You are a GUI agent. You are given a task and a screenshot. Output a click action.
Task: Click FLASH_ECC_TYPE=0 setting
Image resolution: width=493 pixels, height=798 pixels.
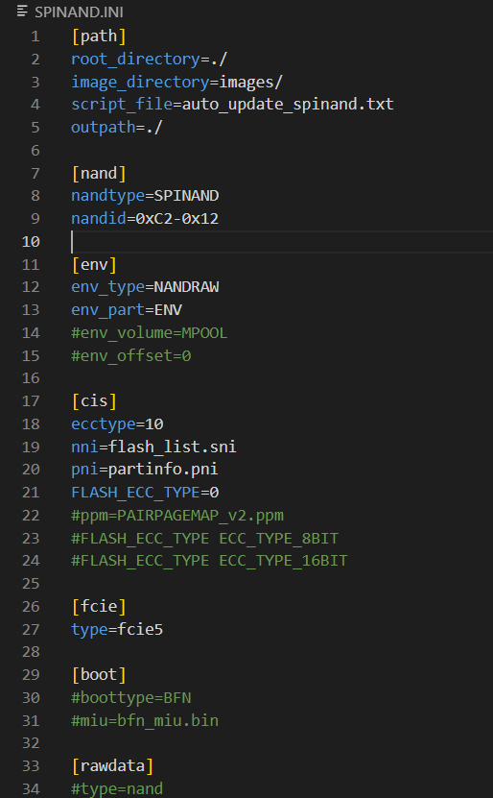click(145, 492)
